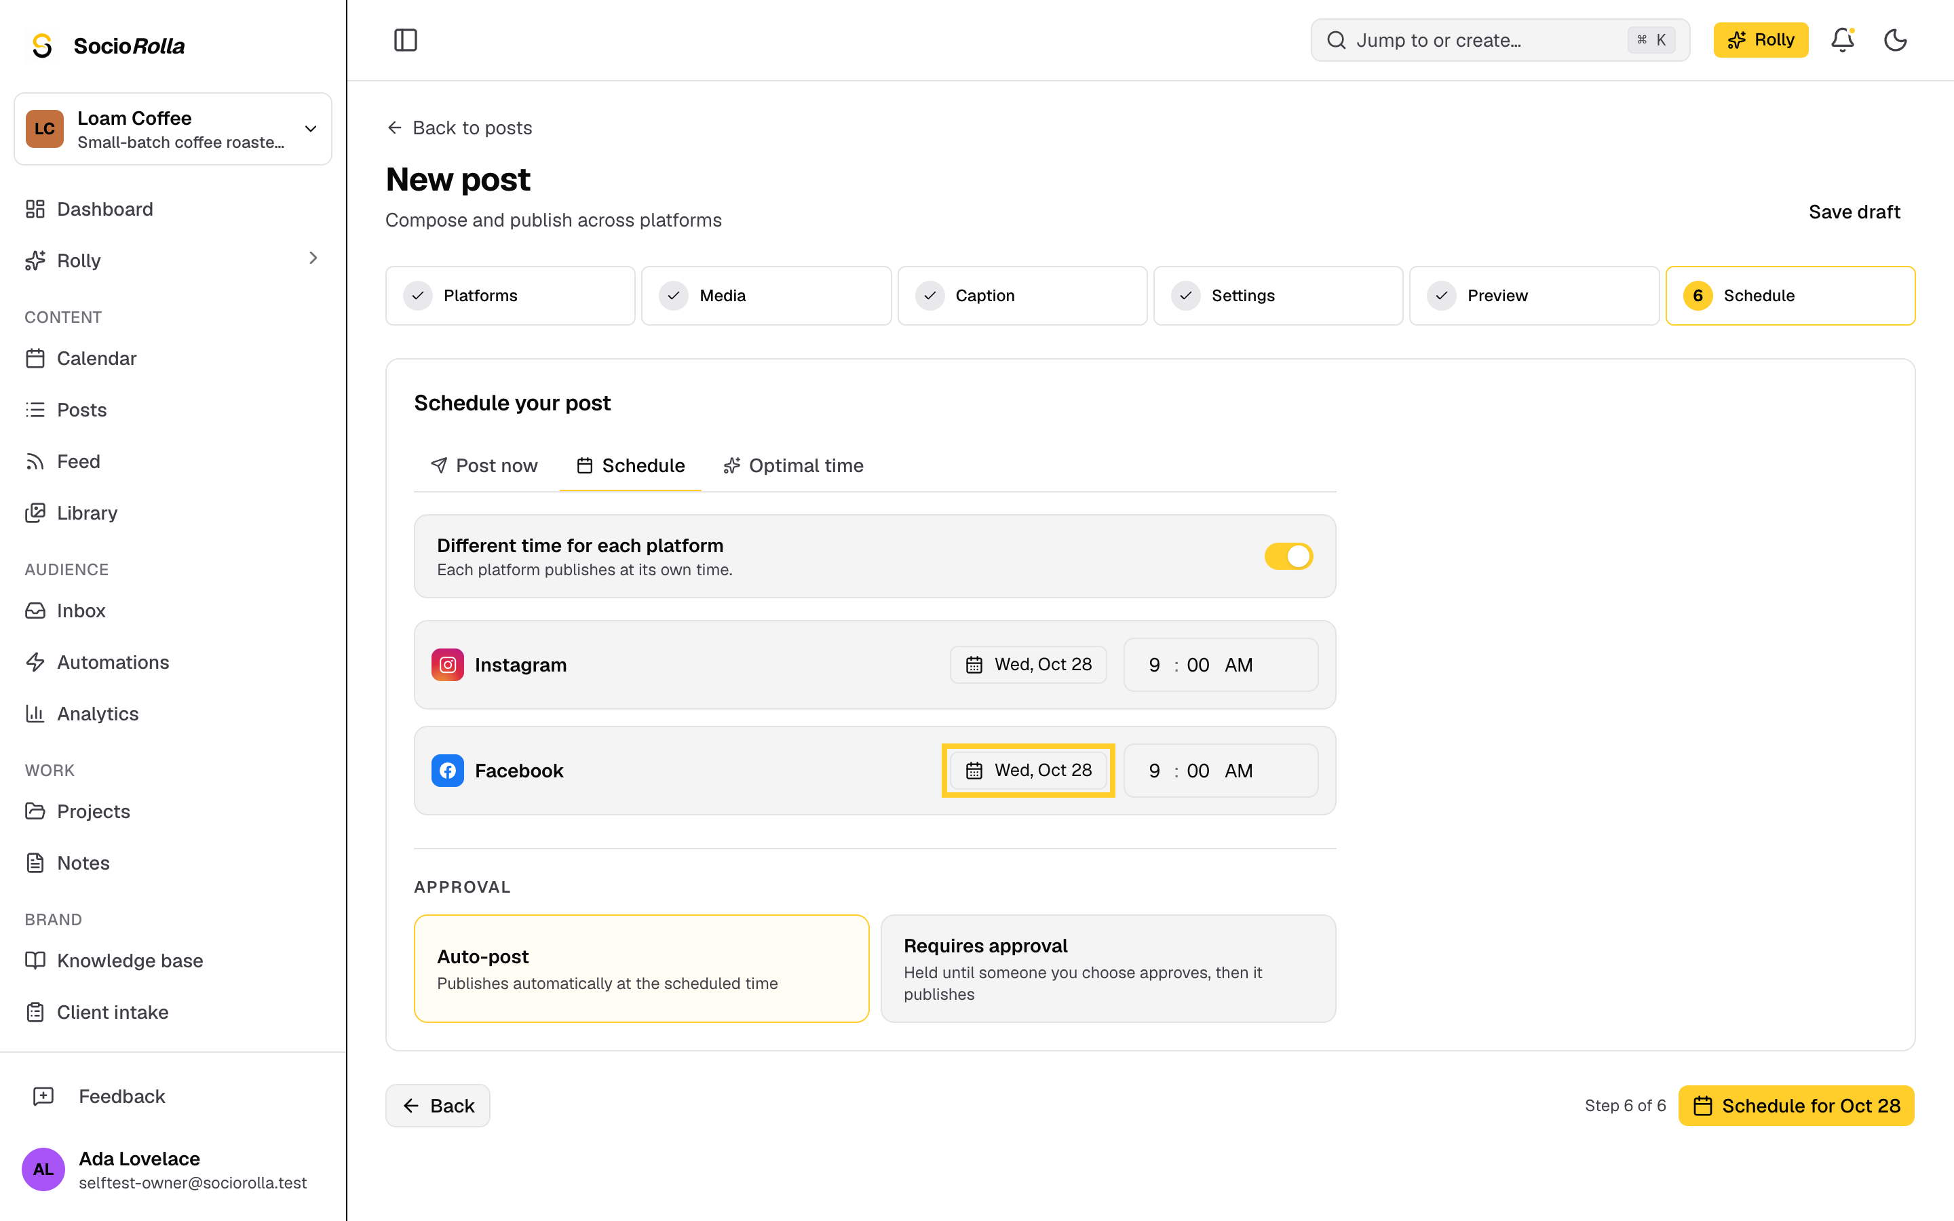Open the Instagram date picker
The height and width of the screenshot is (1221, 1954).
(1028, 665)
